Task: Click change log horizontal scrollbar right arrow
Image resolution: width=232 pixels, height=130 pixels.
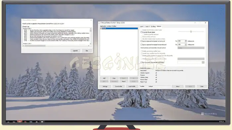Action: coord(89,46)
